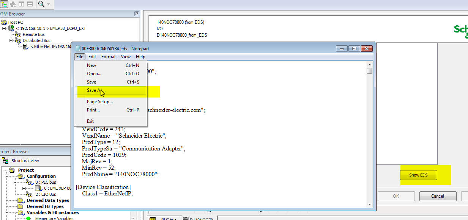The width and height of the screenshot is (468, 220).
Task: Click the PLC bus icon
Action: point(30,182)
